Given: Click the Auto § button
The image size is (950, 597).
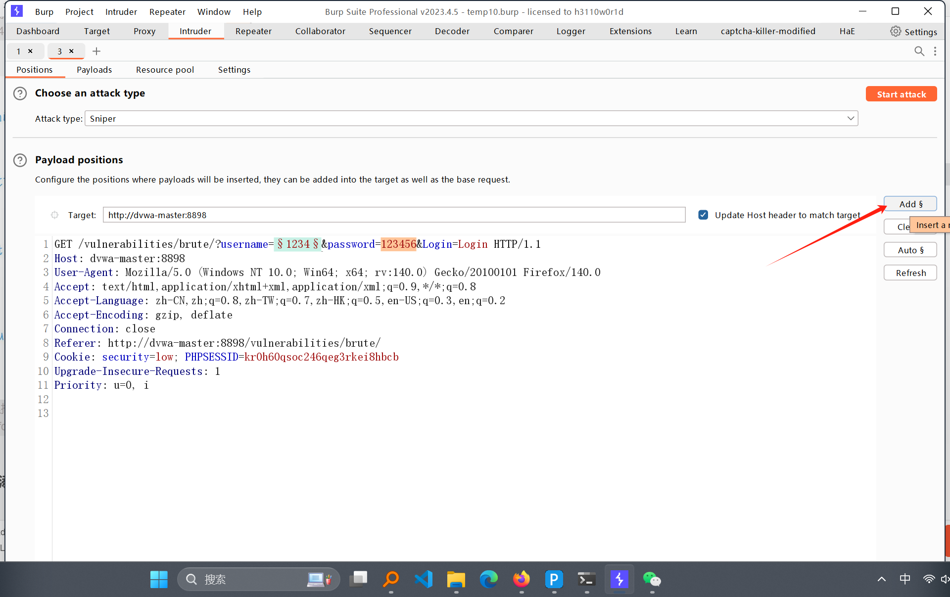Looking at the screenshot, I should 910,250.
